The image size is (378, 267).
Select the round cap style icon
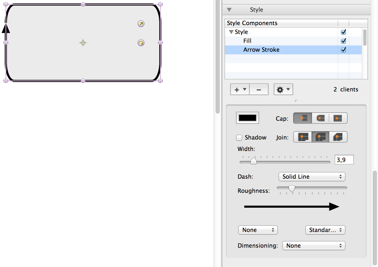320,118
